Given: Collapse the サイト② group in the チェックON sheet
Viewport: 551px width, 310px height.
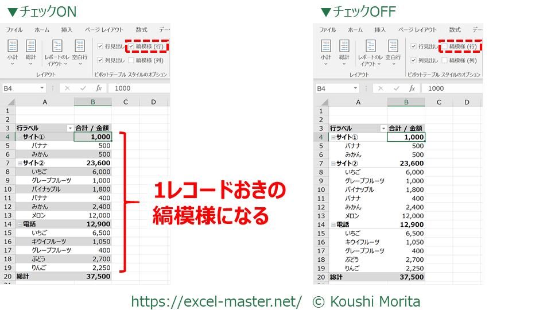Looking at the screenshot, I should click(x=20, y=164).
